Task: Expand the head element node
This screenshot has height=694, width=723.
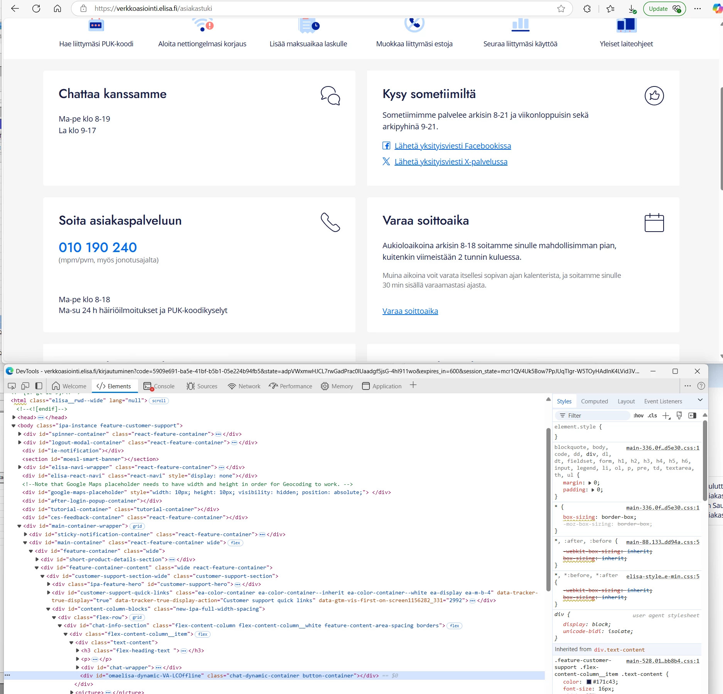Action: coord(14,417)
